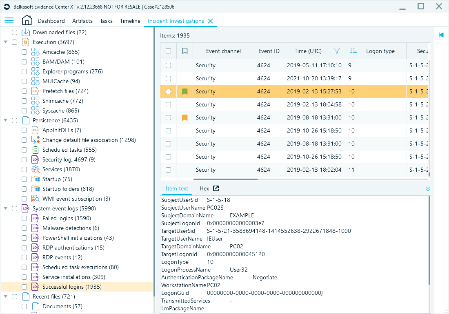The width and height of the screenshot is (449, 314).
Task: Collapse the Persistence tree node
Action: pos(5,120)
